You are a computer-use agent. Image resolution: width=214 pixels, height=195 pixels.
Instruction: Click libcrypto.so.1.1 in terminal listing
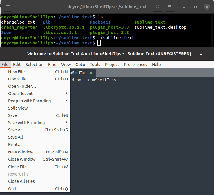point(64,27)
